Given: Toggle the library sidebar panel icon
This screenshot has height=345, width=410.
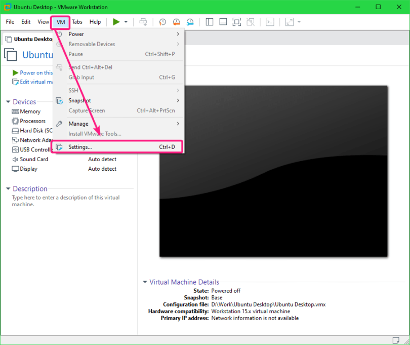Looking at the screenshot, I should 210,22.
